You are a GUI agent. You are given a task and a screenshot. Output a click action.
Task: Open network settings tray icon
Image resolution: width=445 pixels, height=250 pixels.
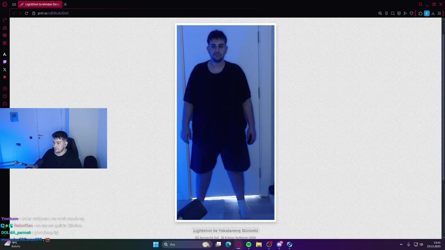click(x=416, y=244)
